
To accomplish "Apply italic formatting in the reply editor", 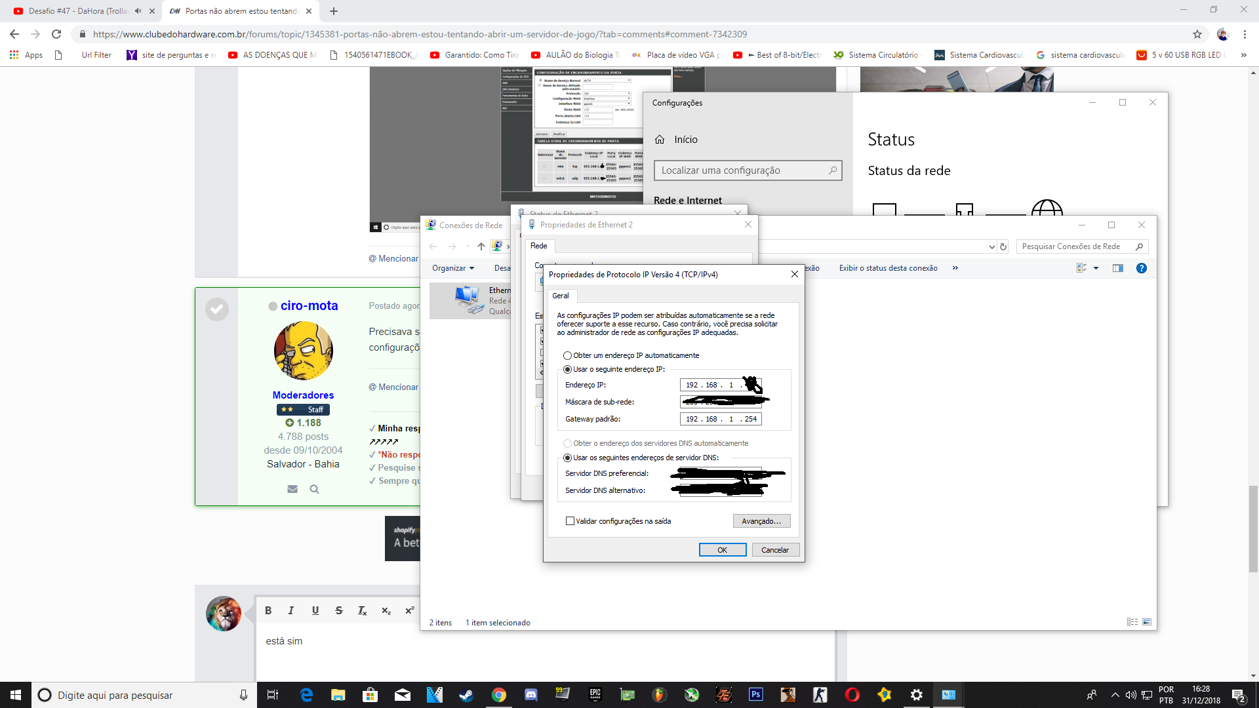I will click(x=291, y=610).
